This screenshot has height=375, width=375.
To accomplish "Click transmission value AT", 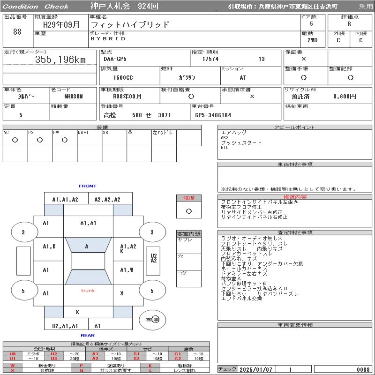I will 243,77.
